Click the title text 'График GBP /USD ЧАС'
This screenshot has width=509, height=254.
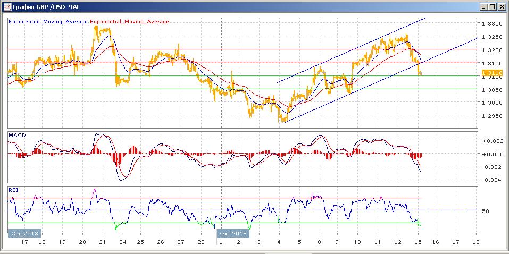click(46, 6)
